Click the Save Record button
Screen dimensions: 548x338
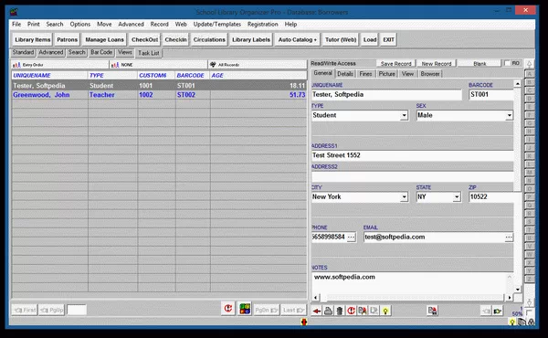coord(396,64)
